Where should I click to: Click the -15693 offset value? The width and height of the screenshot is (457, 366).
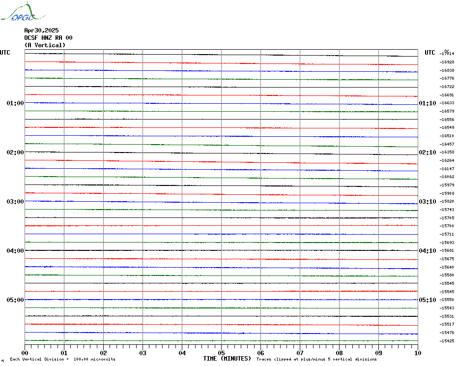(x=447, y=243)
